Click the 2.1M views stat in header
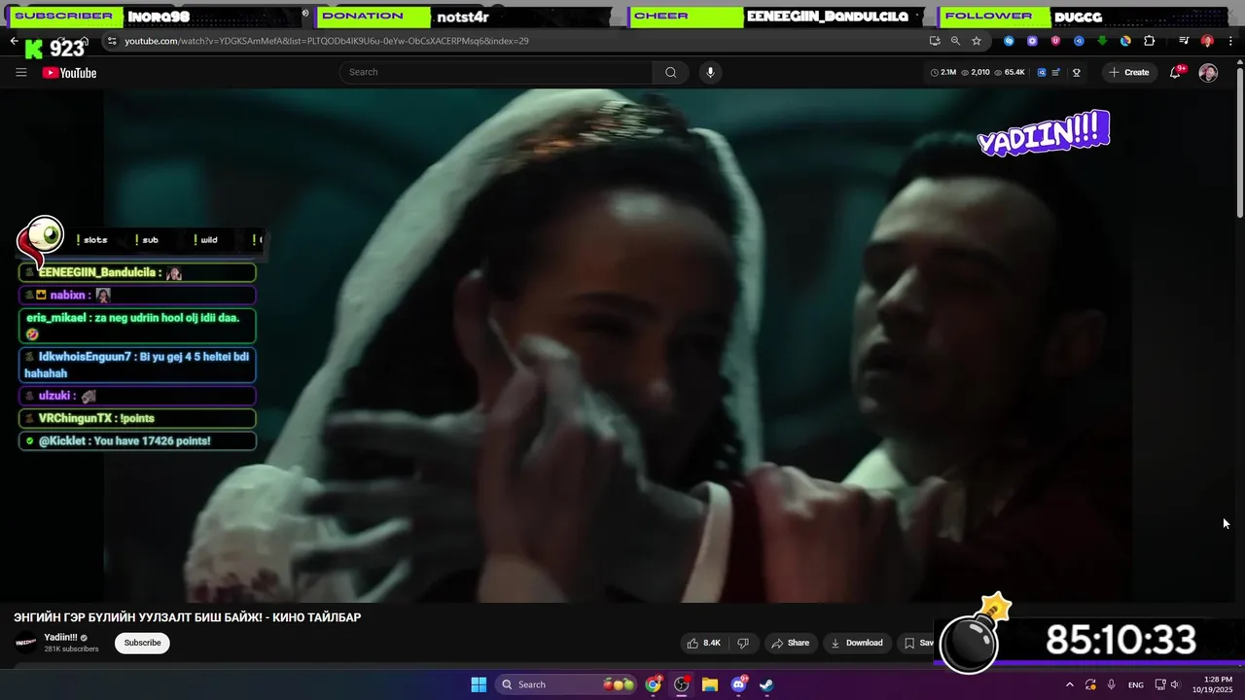The height and width of the screenshot is (700, 1245). coord(943,72)
